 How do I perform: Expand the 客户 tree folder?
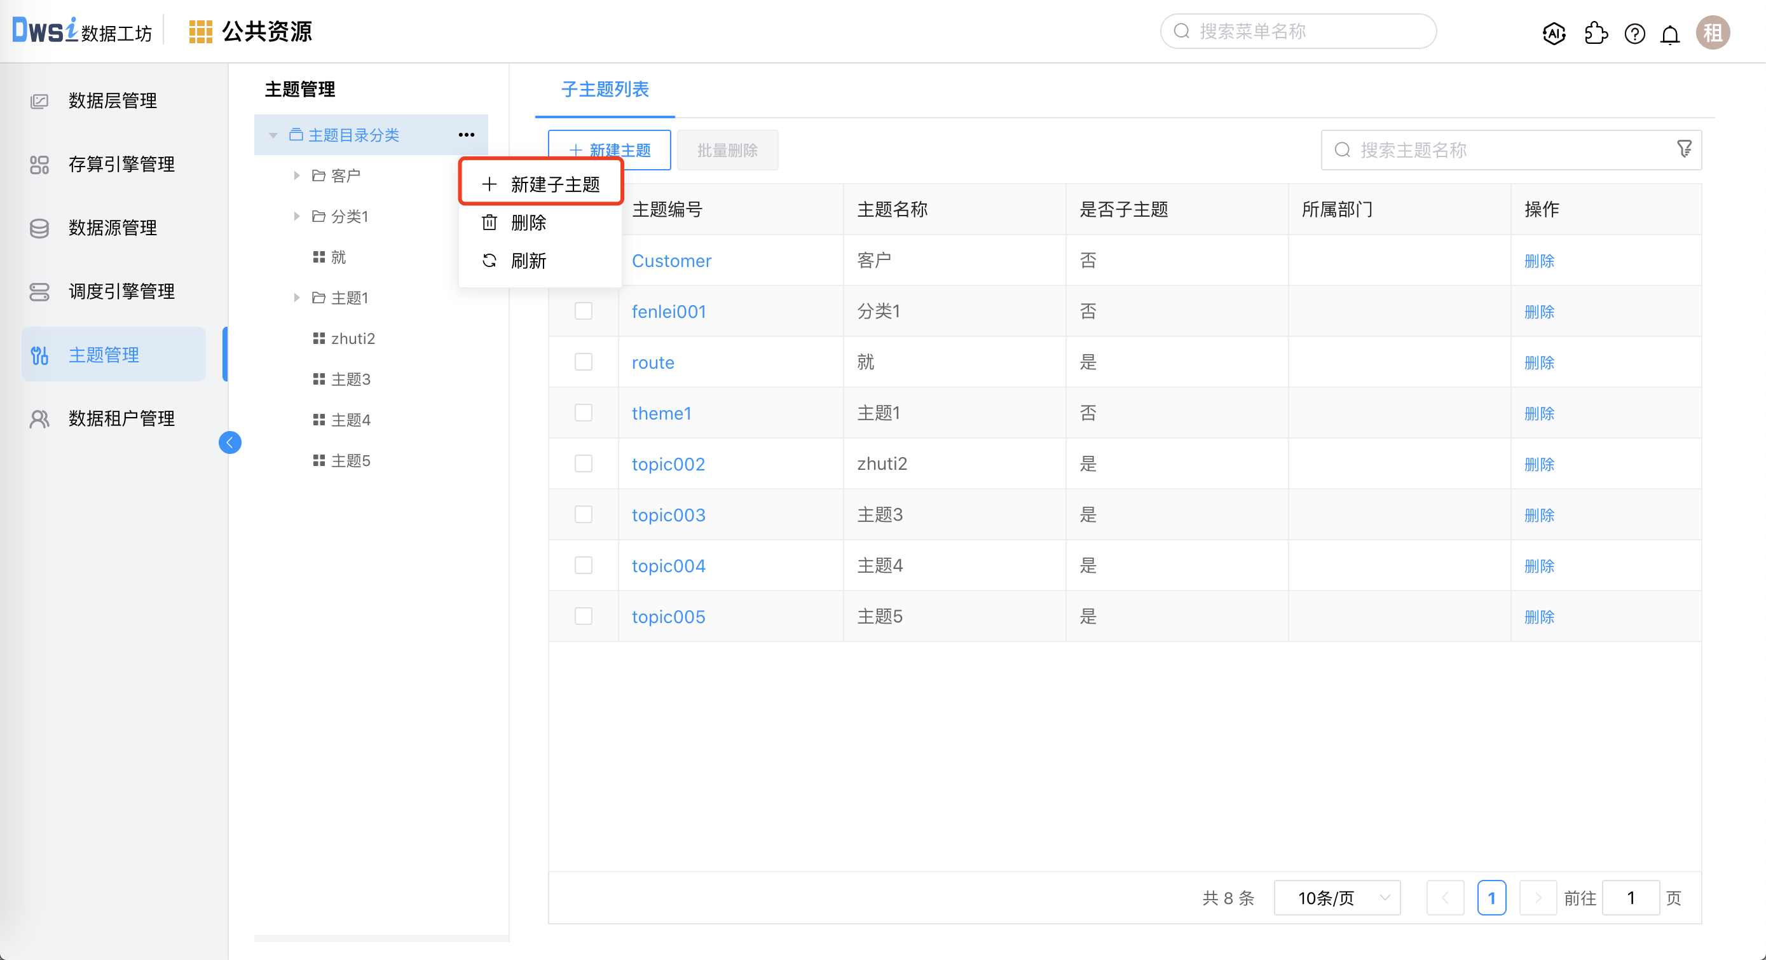coord(296,175)
